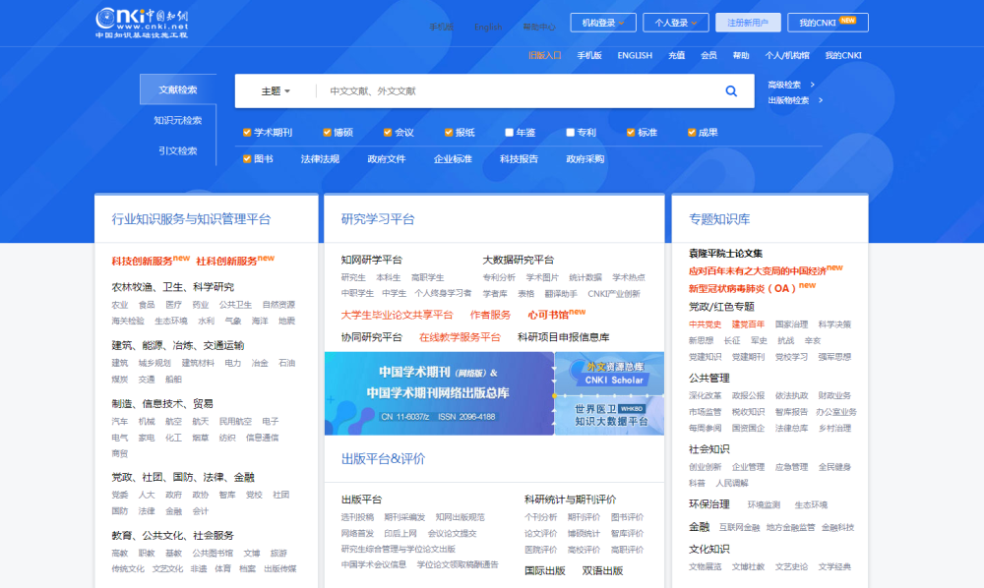The width and height of the screenshot is (984, 588).
Task: Click the CNKI logo
Action: pos(142,24)
